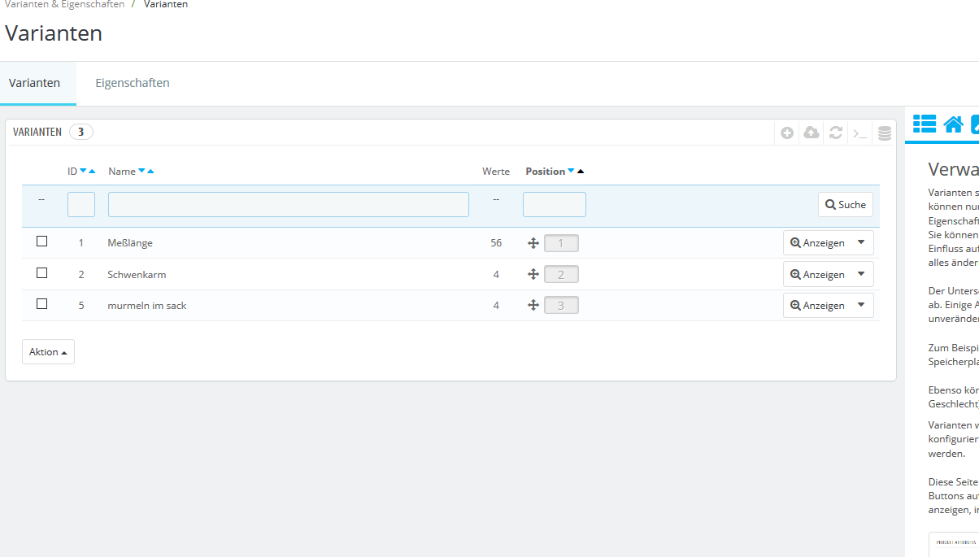Switch to Varianten tab
This screenshot has height=557, width=979.
tap(34, 83)
